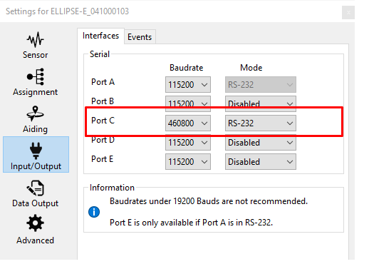Open Advanced gear settings
The height and width of the screenshot is (274, 369).
(35, 223)
